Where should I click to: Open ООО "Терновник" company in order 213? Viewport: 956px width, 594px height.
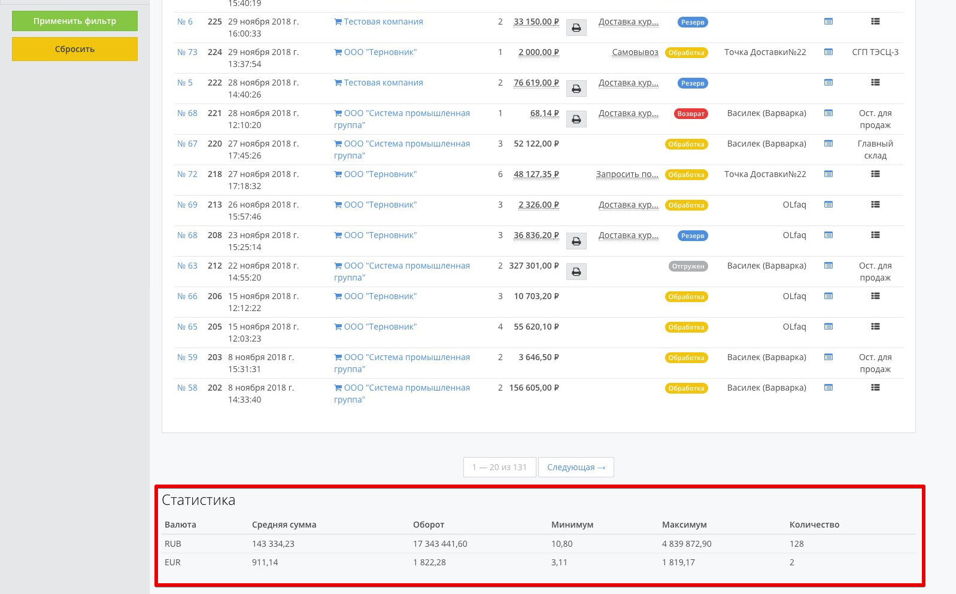pos(380,205)
